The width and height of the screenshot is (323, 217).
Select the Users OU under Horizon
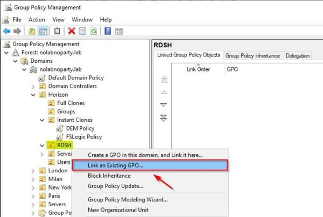click(x=64, y=162)
